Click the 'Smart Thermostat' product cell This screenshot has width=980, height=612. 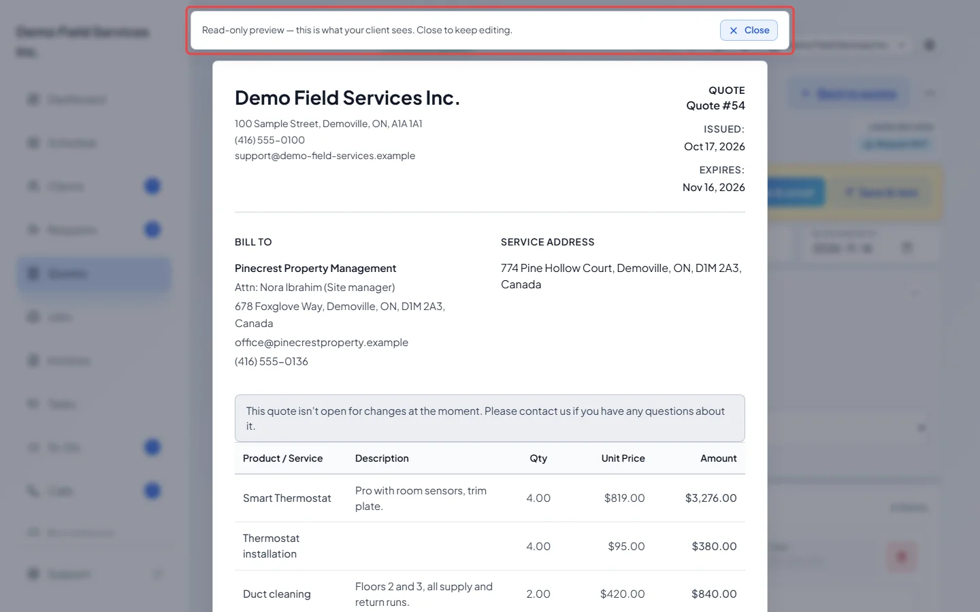287,498
